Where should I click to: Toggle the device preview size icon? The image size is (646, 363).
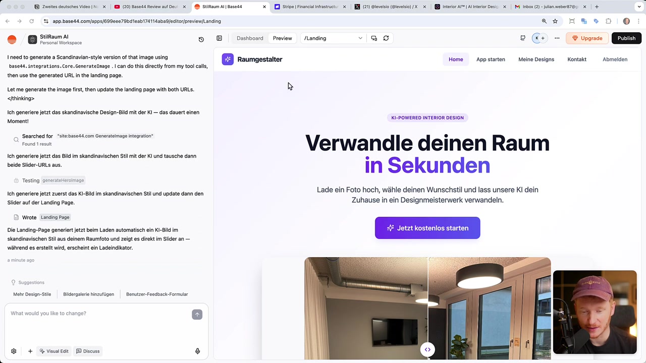[x=374, y=38]
